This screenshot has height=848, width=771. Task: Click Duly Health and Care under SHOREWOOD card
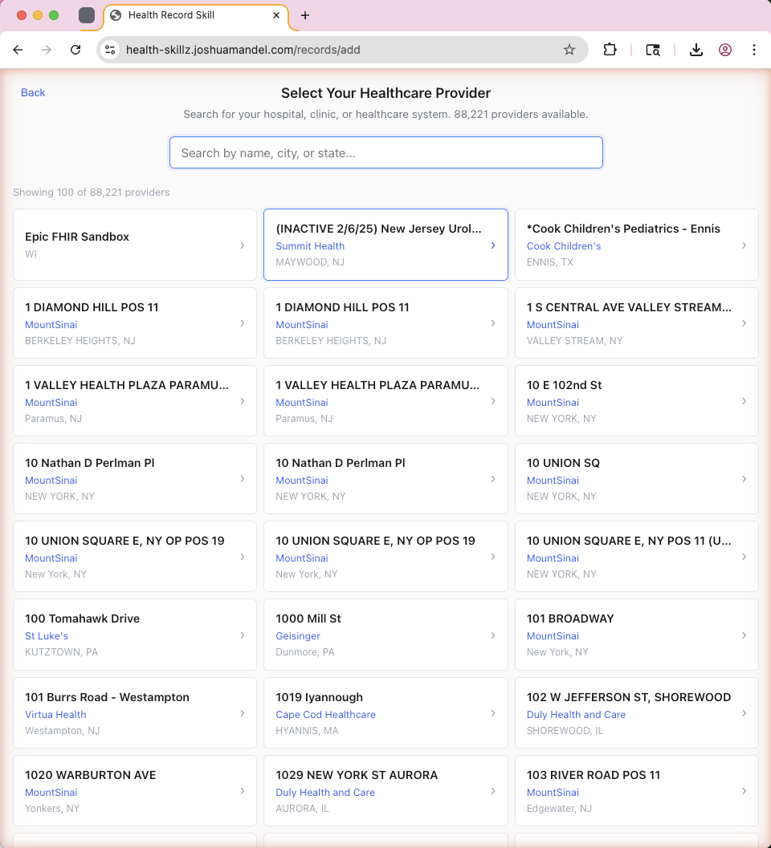(x=576, y=714)
